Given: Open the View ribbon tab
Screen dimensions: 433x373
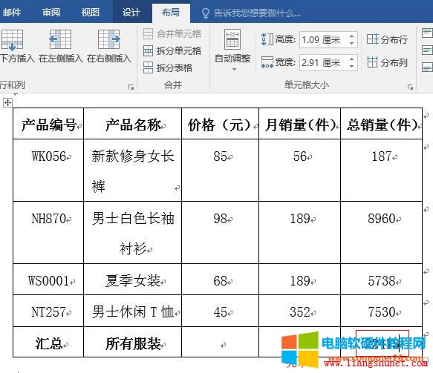Looking at the screenshot, I should [91, 12].
